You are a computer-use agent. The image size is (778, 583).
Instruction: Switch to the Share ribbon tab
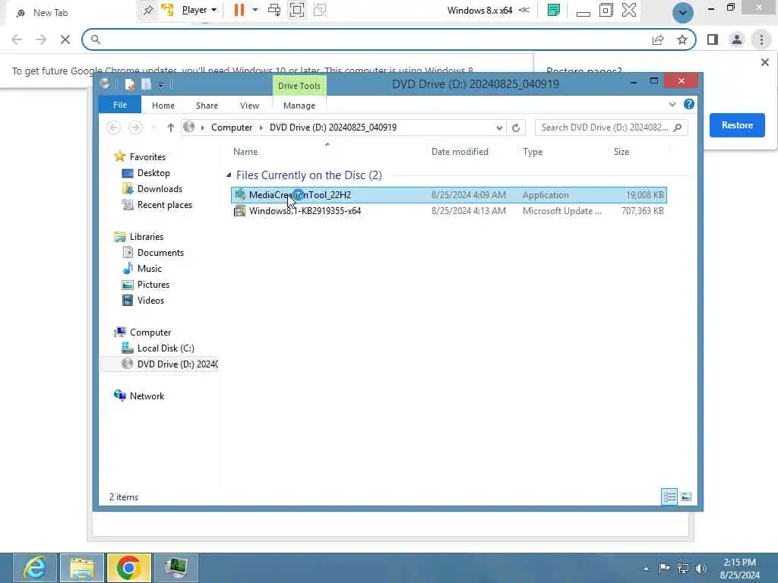tap(207, 106)
